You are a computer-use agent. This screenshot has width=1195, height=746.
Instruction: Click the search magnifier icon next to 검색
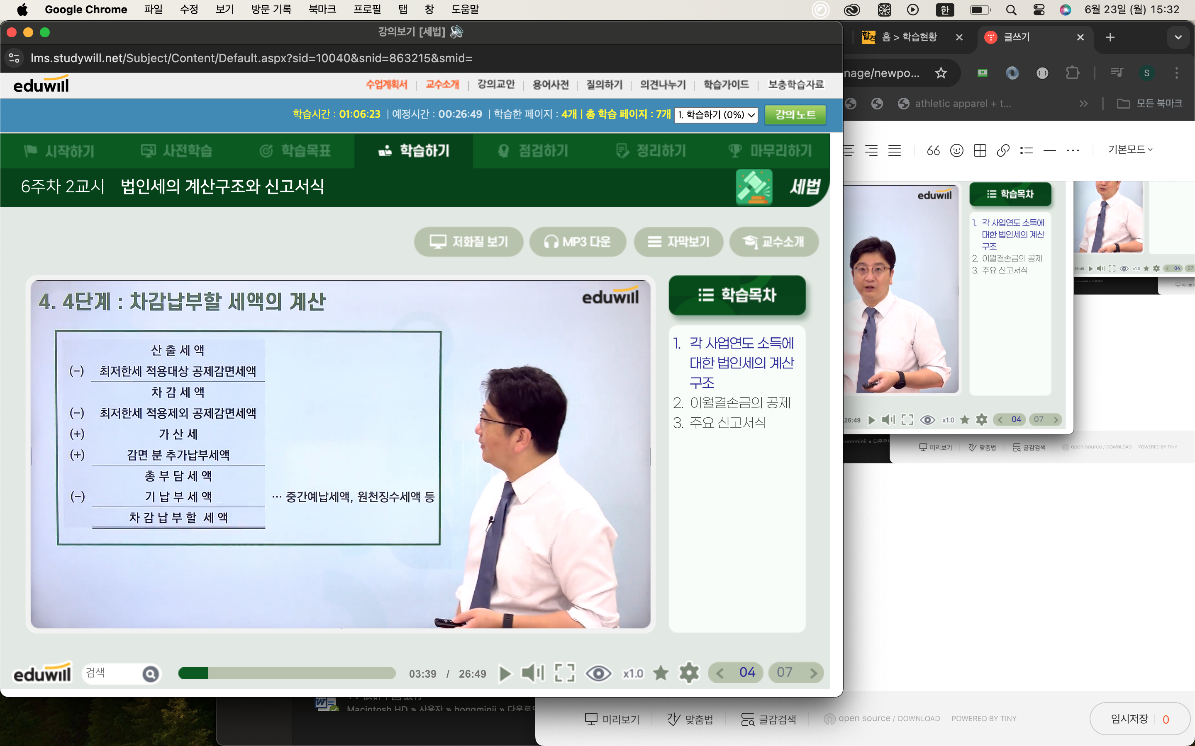[x=151, y=673]
